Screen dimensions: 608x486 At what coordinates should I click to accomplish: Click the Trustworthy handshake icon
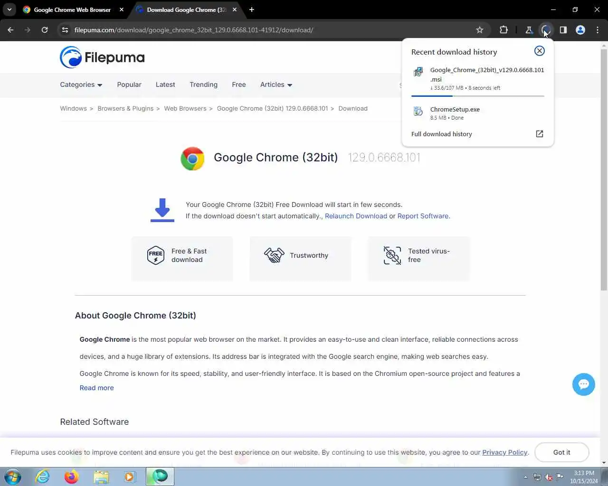click(274, 255)
